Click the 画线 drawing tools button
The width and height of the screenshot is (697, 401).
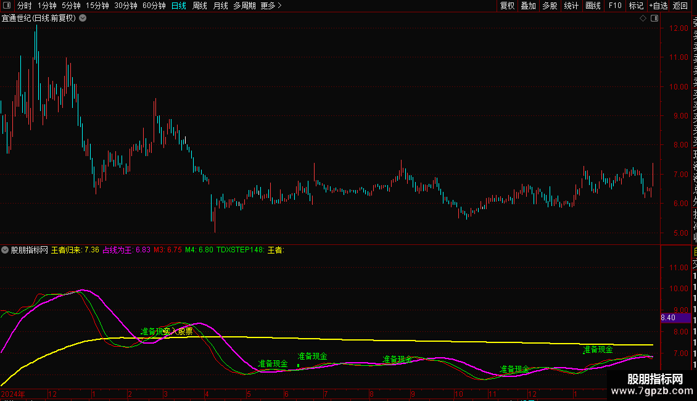click(593, 6)
